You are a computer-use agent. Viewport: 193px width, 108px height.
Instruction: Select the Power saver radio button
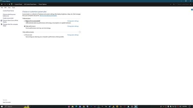[25, 35]
